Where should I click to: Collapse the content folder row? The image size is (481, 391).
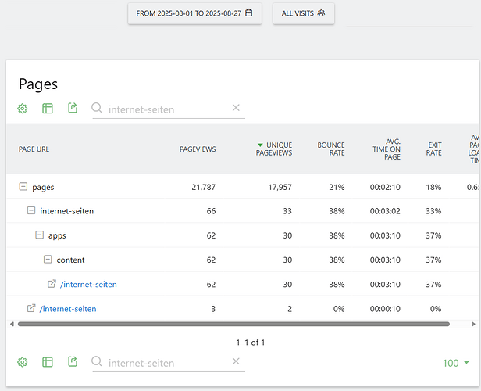click(x=48, y=260)
